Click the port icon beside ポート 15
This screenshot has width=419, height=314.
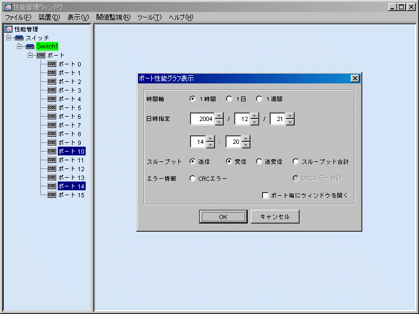(x=52, y=195)
